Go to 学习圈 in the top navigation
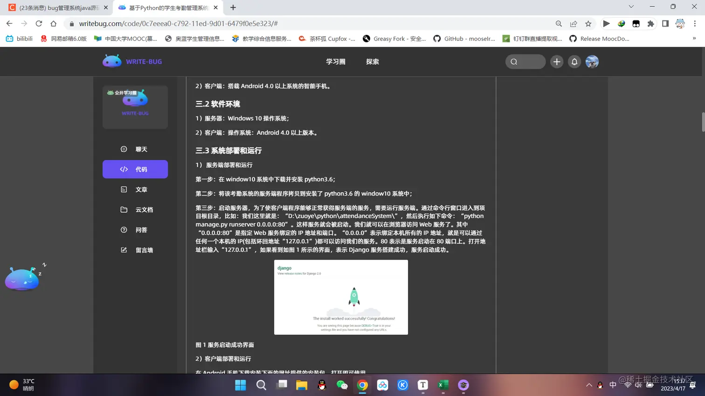Screen dimensions: 705x396 tap(336, 61)
